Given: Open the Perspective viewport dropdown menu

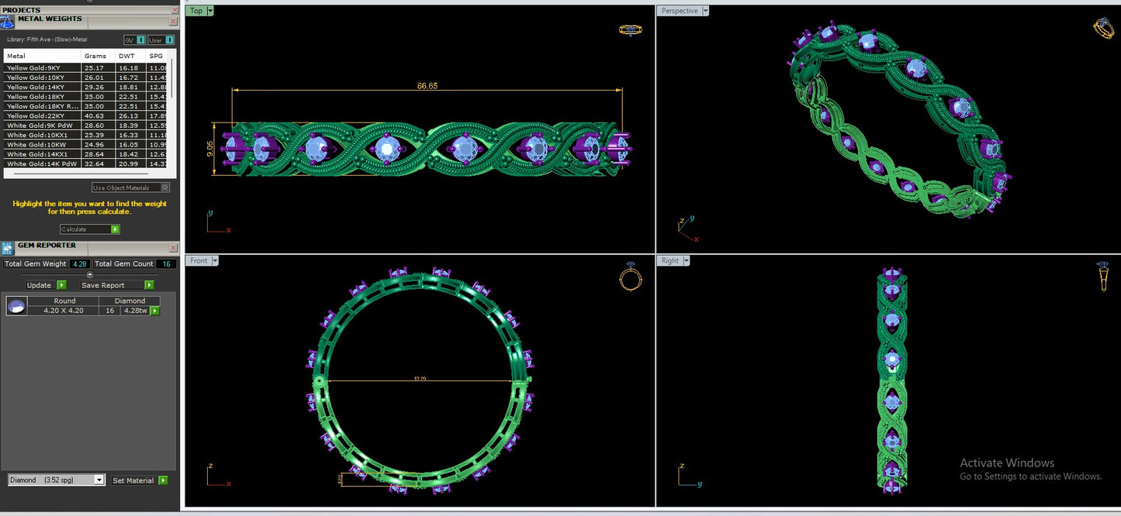Looking at the screenshot, I should pos(705,11).
